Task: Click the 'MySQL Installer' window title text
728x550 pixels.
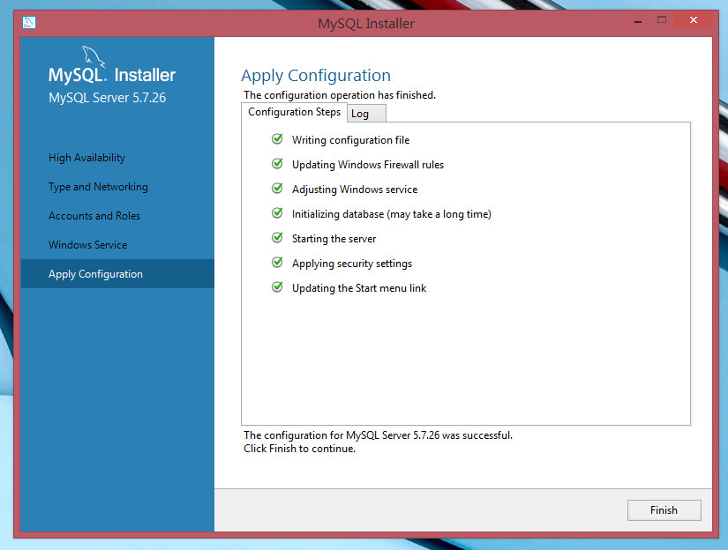Action: tap(366, 24)
